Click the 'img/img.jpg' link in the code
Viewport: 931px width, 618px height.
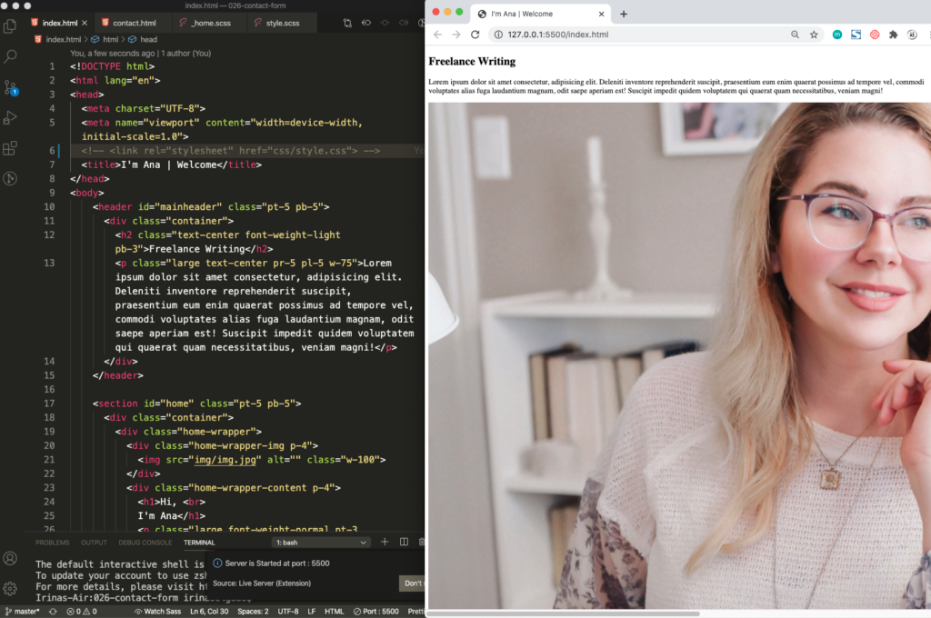pyautogui.click(x=225, y=460)
